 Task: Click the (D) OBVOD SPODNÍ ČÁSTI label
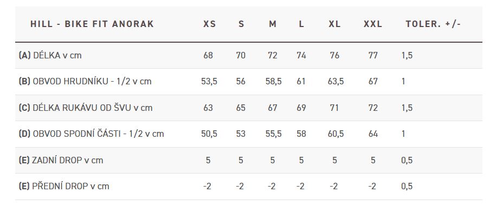pos(91,134)
